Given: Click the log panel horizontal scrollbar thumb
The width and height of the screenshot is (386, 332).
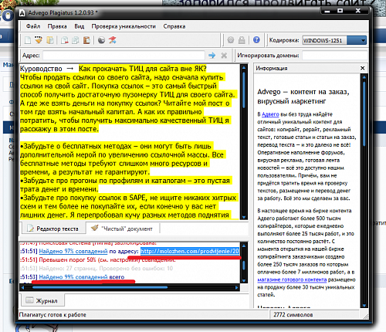Looking at the screenshot, I should point(100,287).
